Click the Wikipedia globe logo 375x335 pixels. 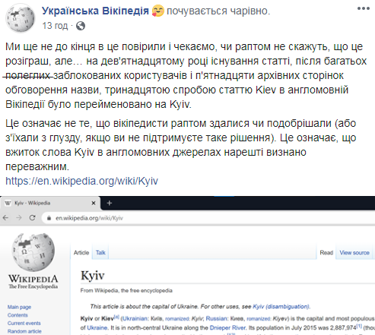point(33,252)
